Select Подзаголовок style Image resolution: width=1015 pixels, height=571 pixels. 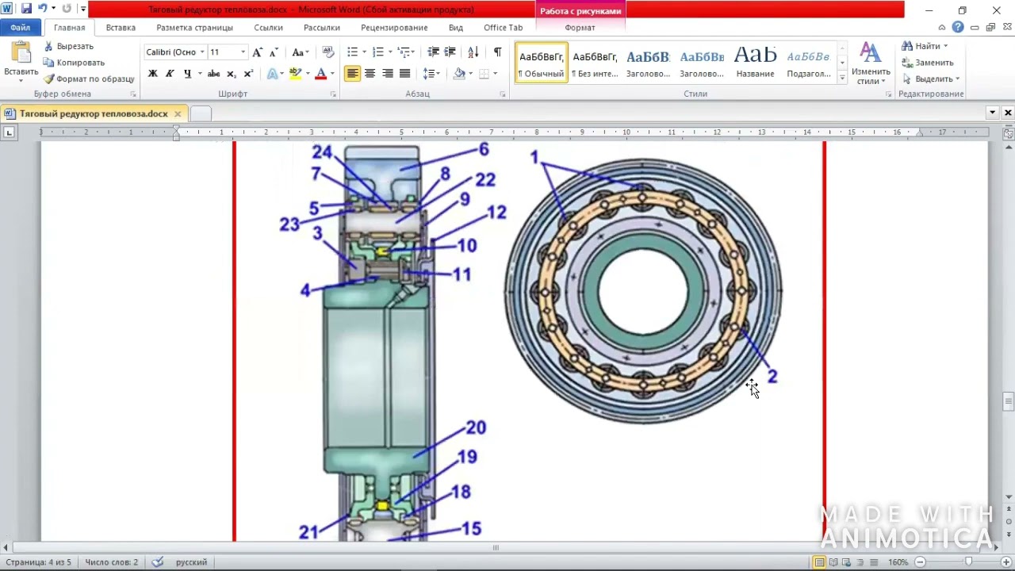808,63
